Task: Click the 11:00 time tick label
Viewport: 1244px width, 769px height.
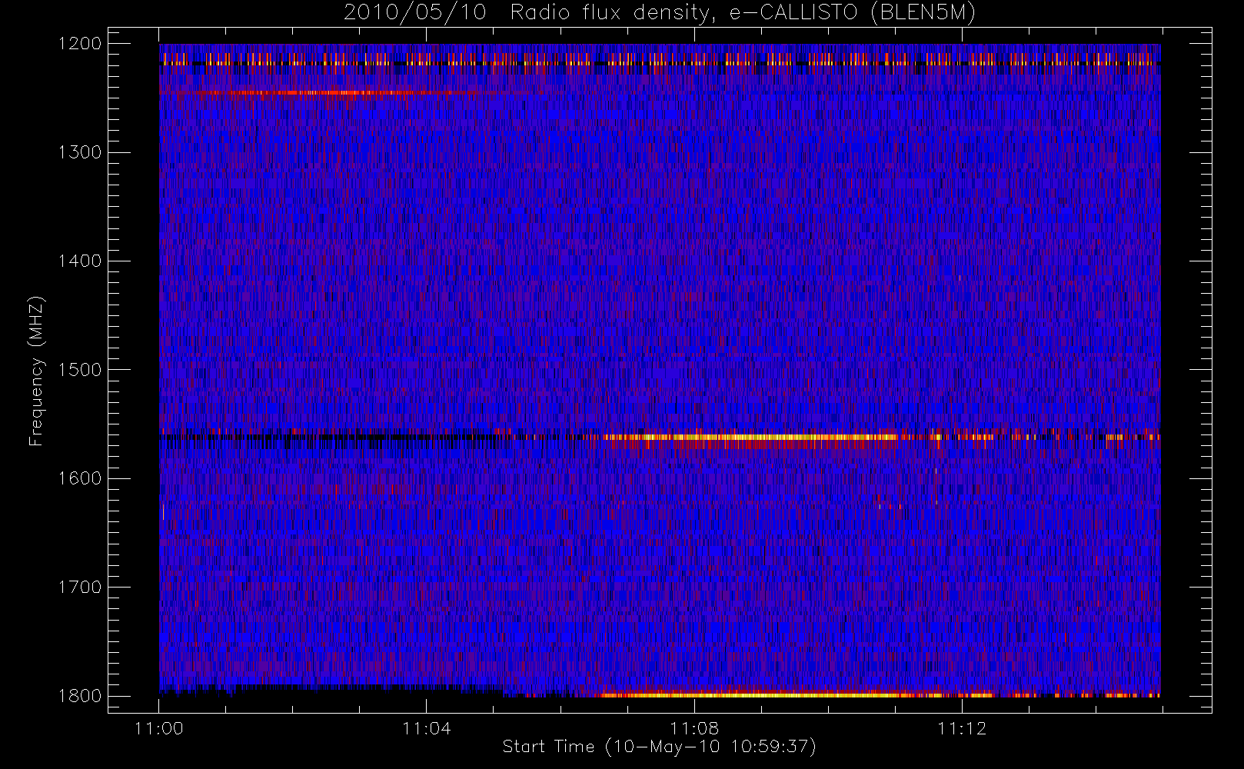Action: (x=159, y=728)
